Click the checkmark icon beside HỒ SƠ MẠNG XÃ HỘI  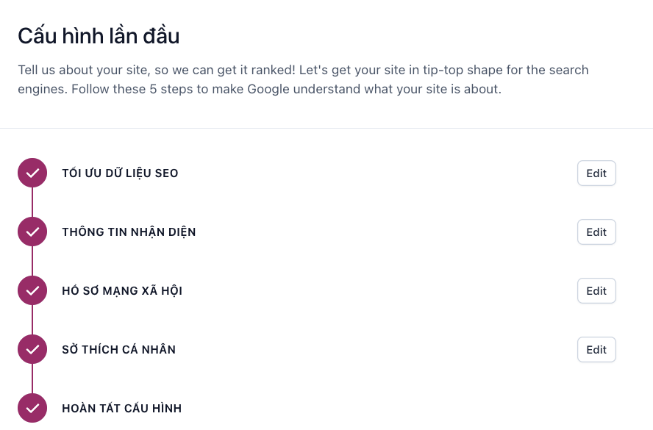(32, 290)
